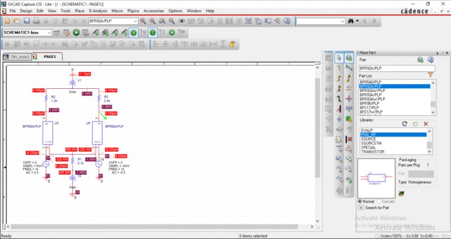451x239 pixels.
Task: Toggle bias power display (green W)
Action: click(x=172, y=33)
